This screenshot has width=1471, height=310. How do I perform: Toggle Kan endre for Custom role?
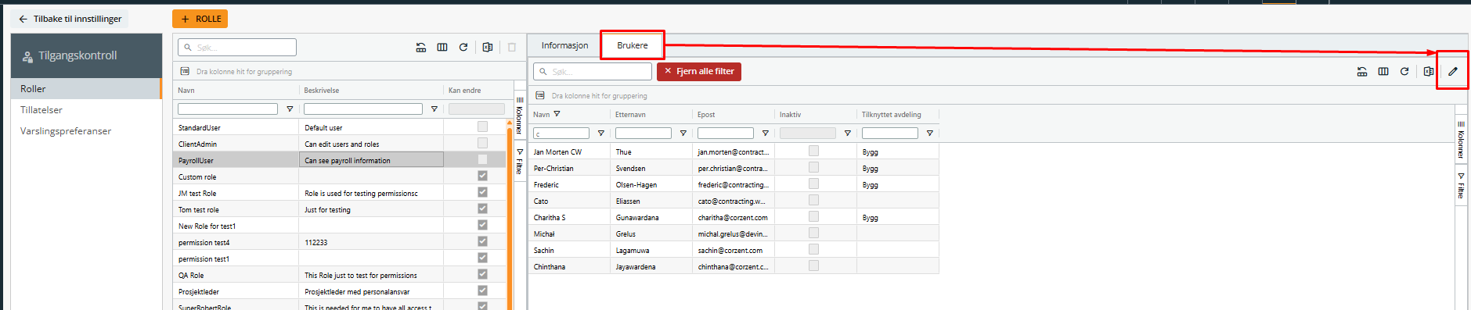click(482, 176)
